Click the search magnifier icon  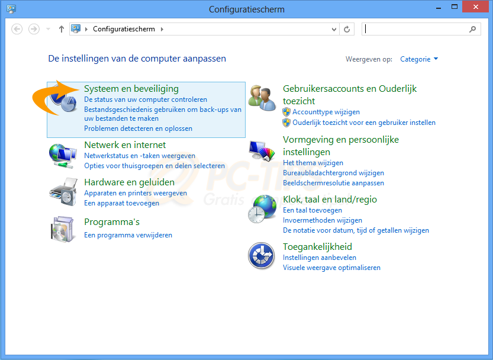(x=472, y=29)
